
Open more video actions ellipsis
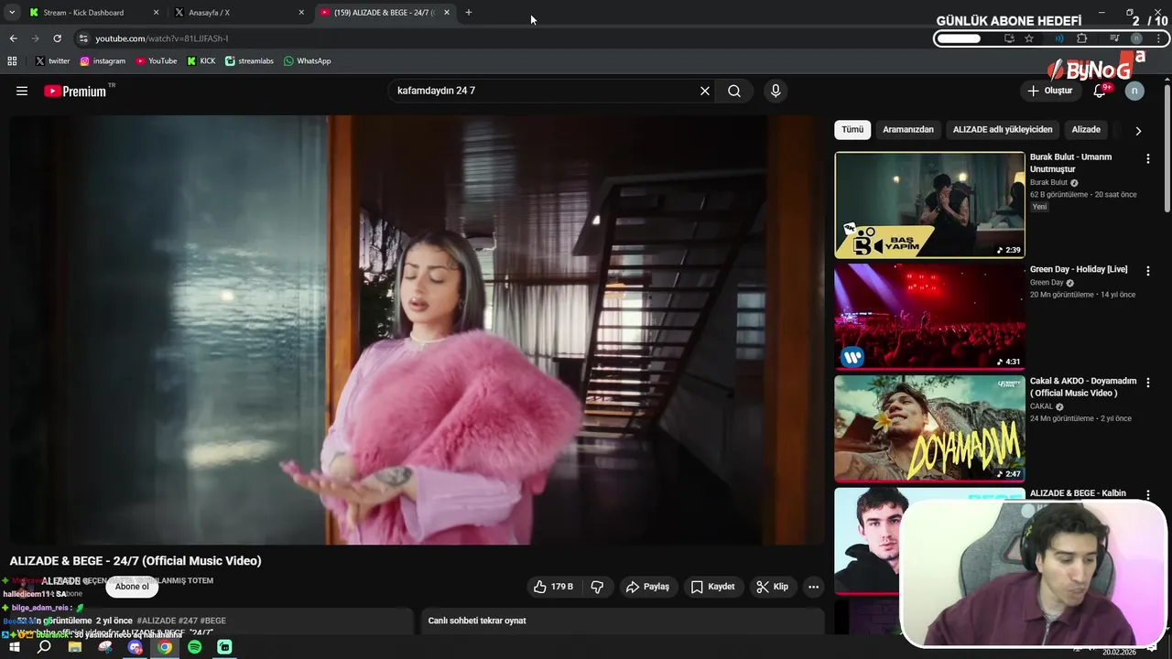click(813, 587)
